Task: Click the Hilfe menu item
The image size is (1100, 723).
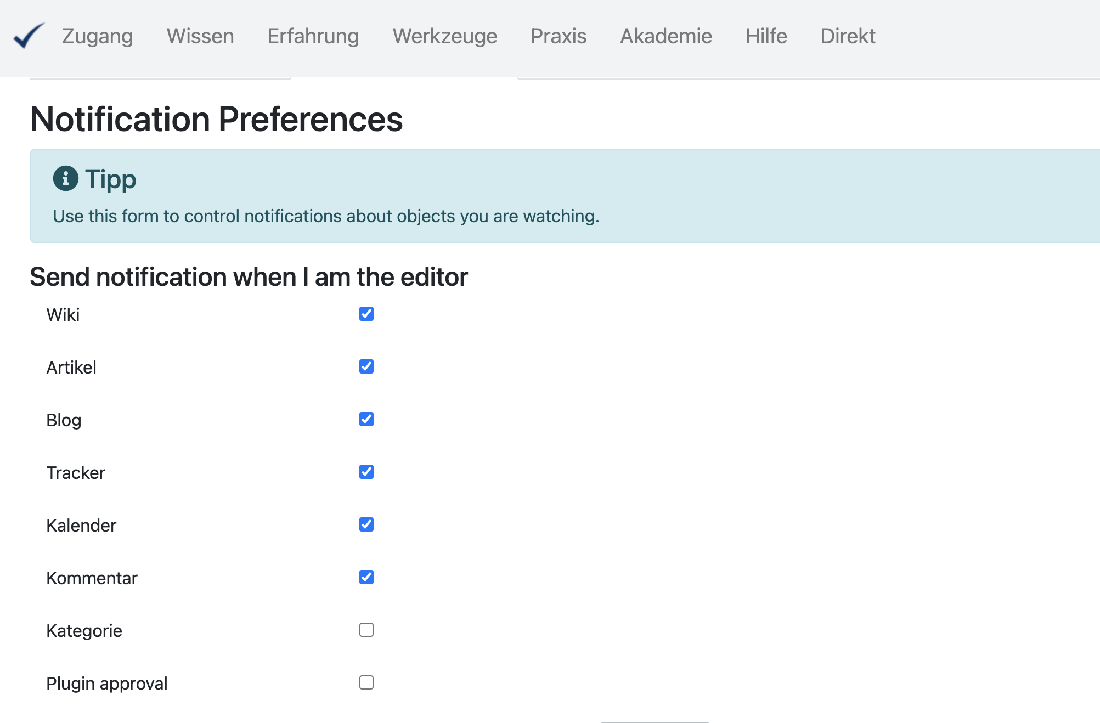Action: tap(766, 36)
